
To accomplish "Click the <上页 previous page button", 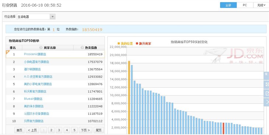I will pos(32,130).
